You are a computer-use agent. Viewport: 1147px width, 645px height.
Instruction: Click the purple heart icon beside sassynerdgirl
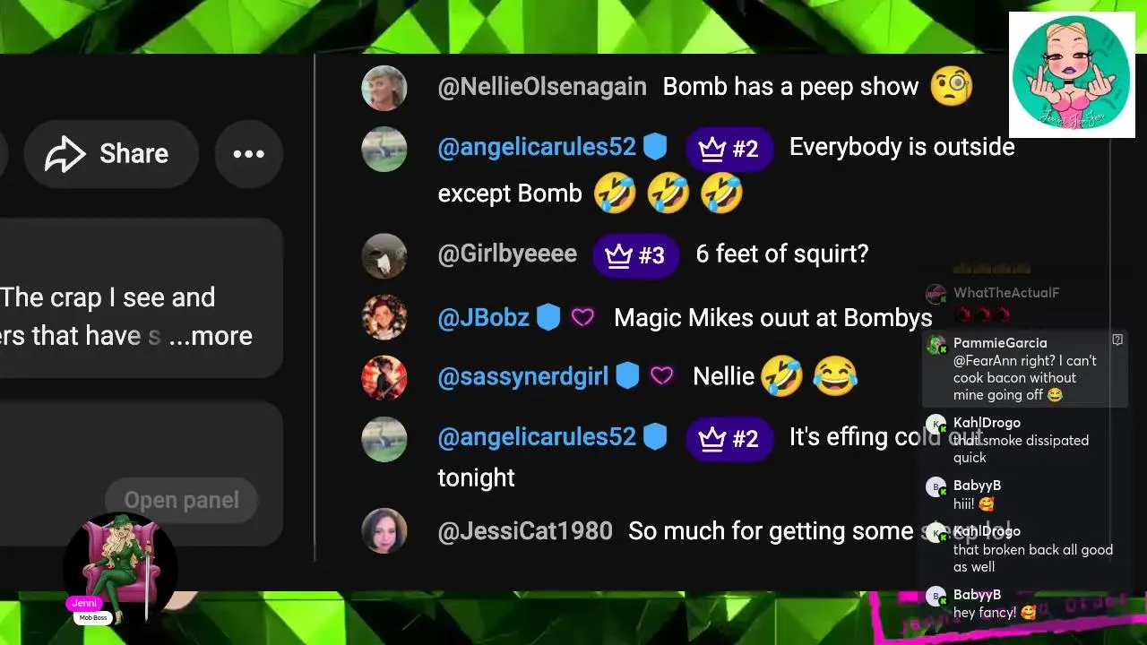point(662,377)
